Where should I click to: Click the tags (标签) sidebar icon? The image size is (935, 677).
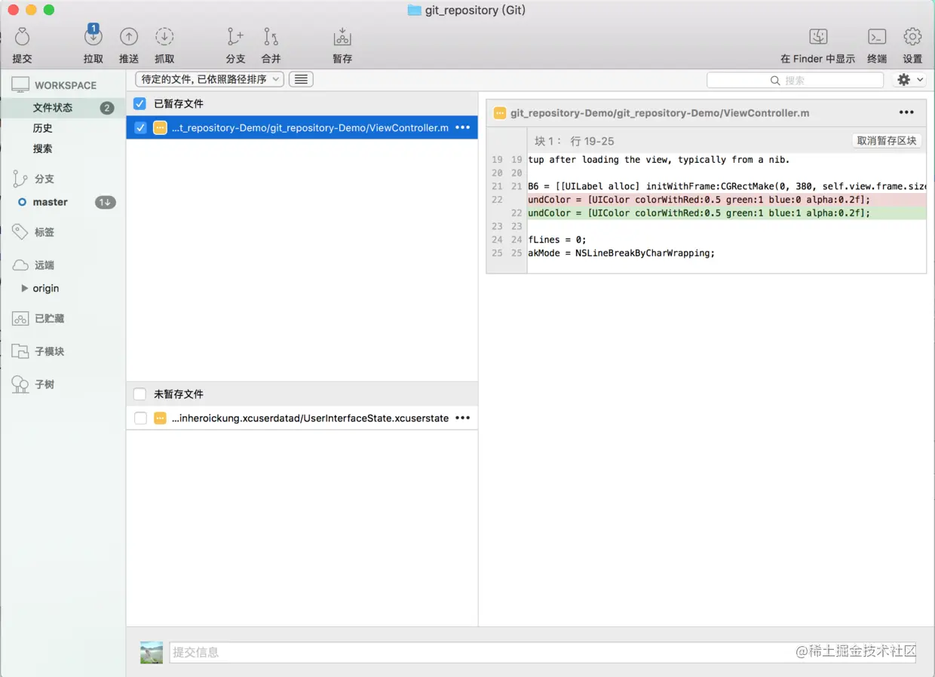(x=20, y=232)
